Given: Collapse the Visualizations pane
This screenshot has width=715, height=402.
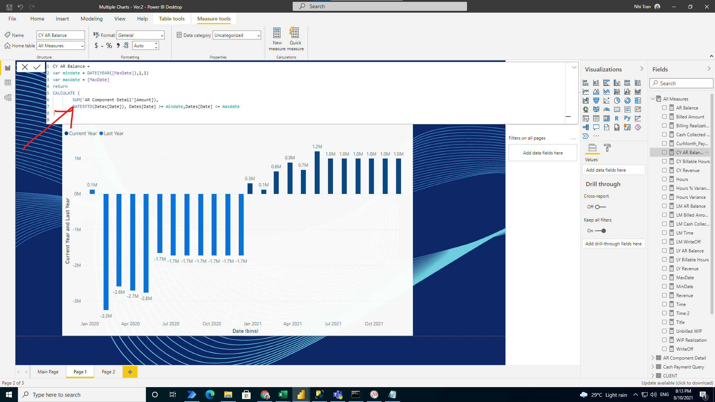Looking at the screenshot, I should pos(642,69).
